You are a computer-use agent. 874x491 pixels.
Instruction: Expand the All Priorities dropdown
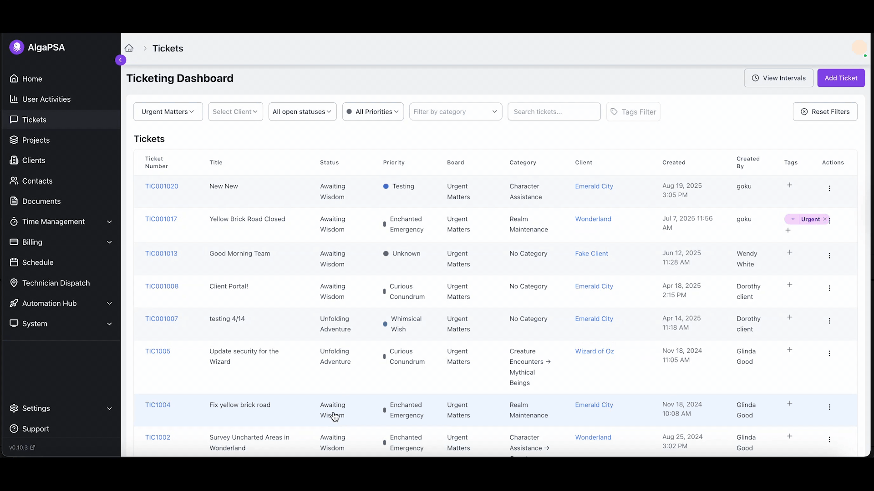(x=372, y=111)
